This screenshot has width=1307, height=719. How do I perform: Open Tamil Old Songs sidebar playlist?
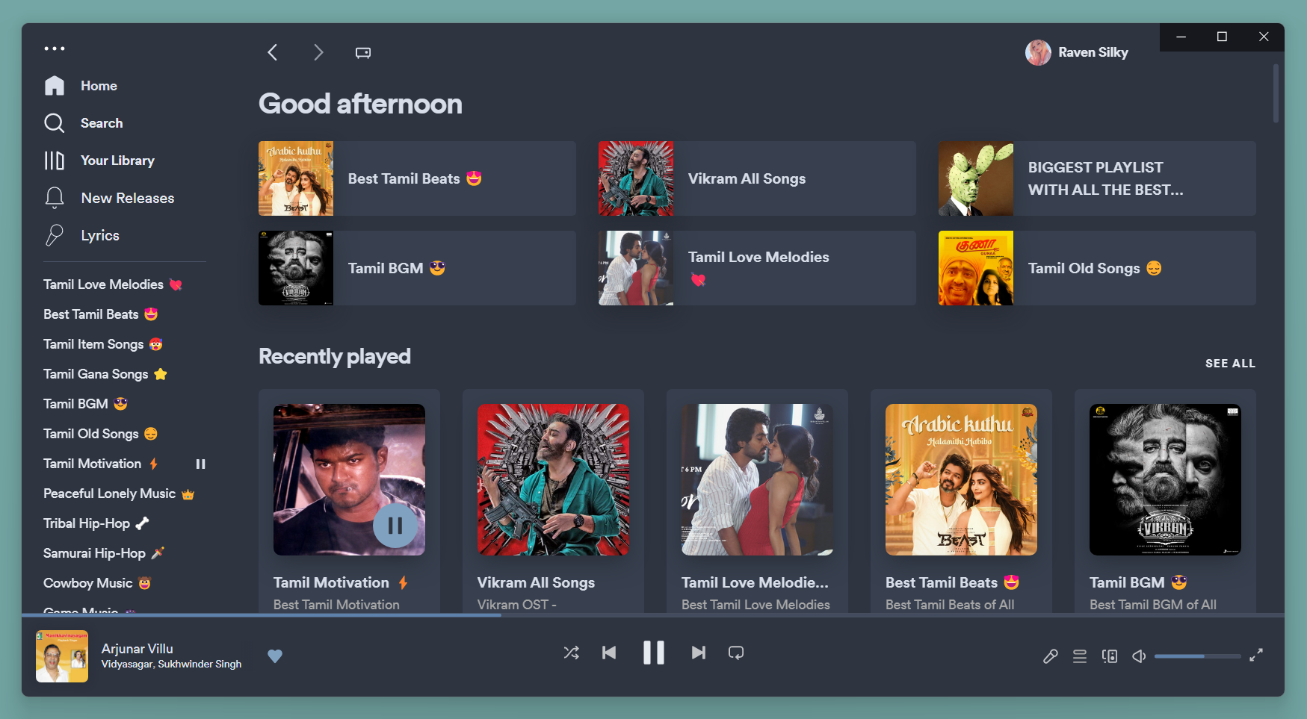(100, 434)
